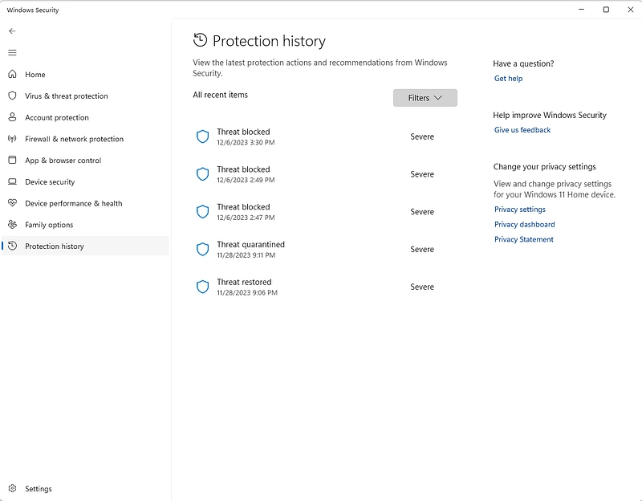642x501 pixels.
Task: Open the Get help link
Action: (508, 78)
